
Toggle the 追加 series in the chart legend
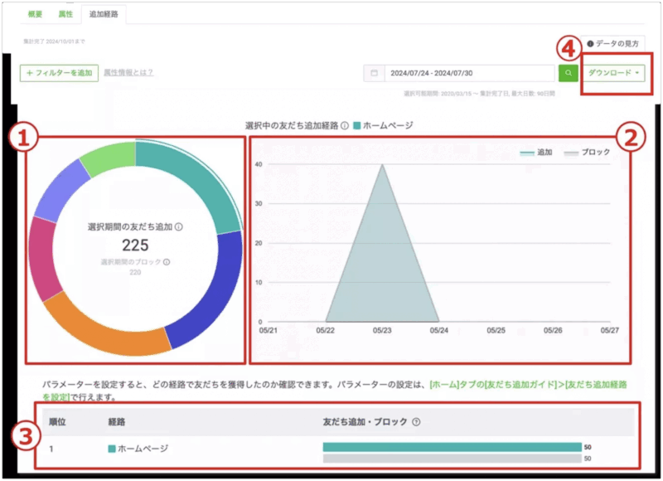pos(543,151)
